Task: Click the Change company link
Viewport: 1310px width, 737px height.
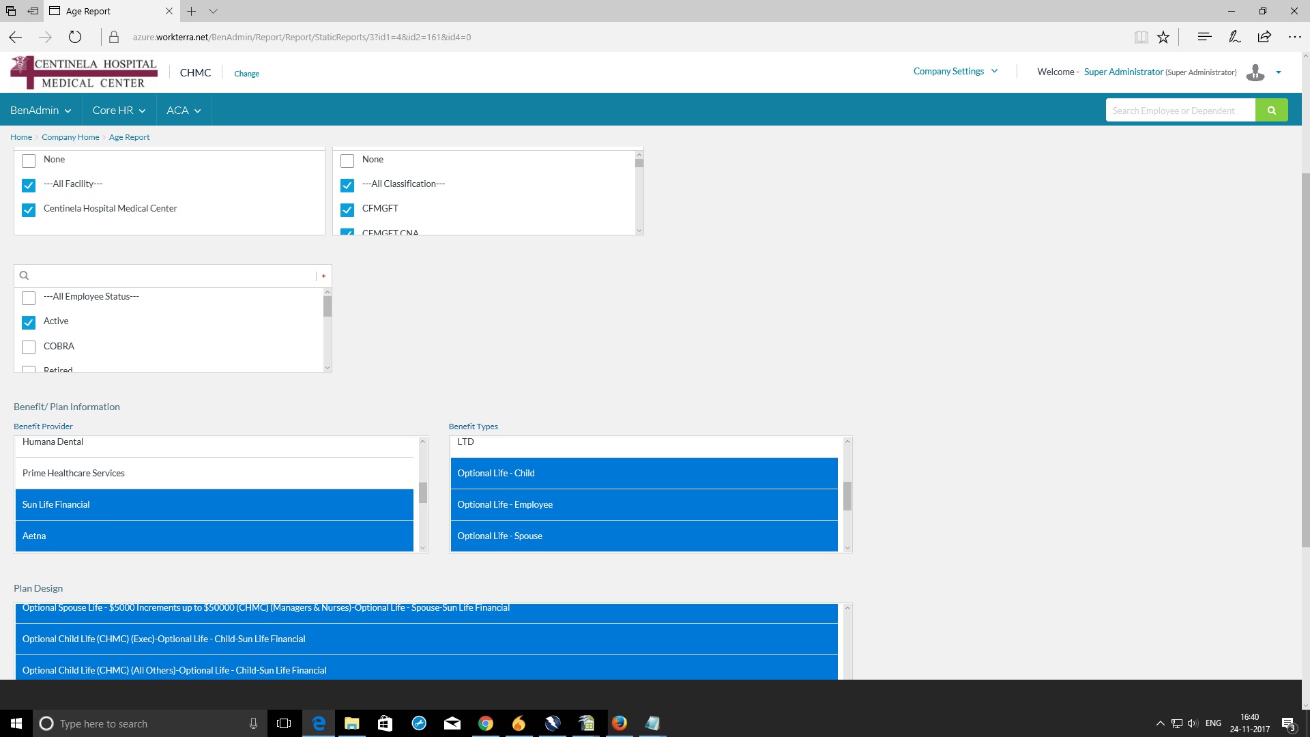Action: [246, 74]
